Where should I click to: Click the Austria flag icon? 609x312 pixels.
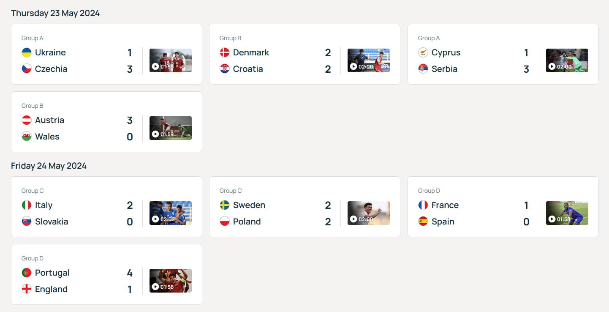(26, 120)
